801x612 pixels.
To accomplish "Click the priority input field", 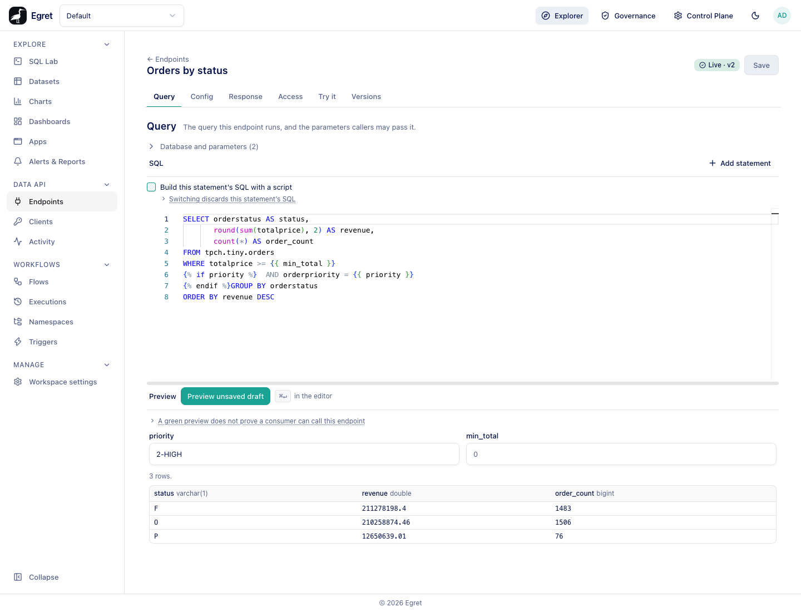I will point(304,454).
